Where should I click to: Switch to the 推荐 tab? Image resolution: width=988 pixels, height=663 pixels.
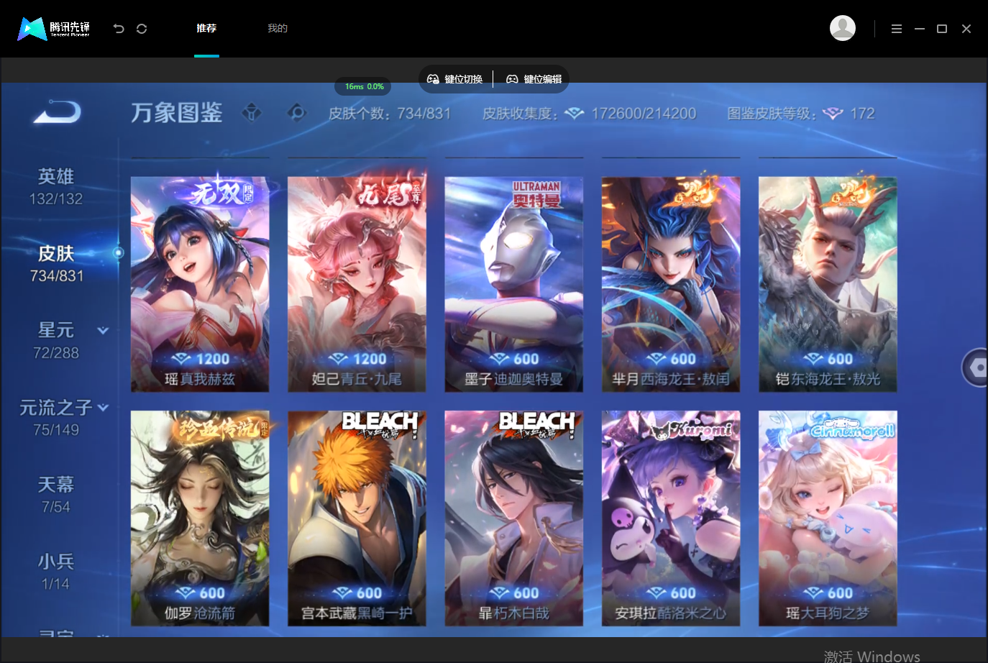point(206,28)
